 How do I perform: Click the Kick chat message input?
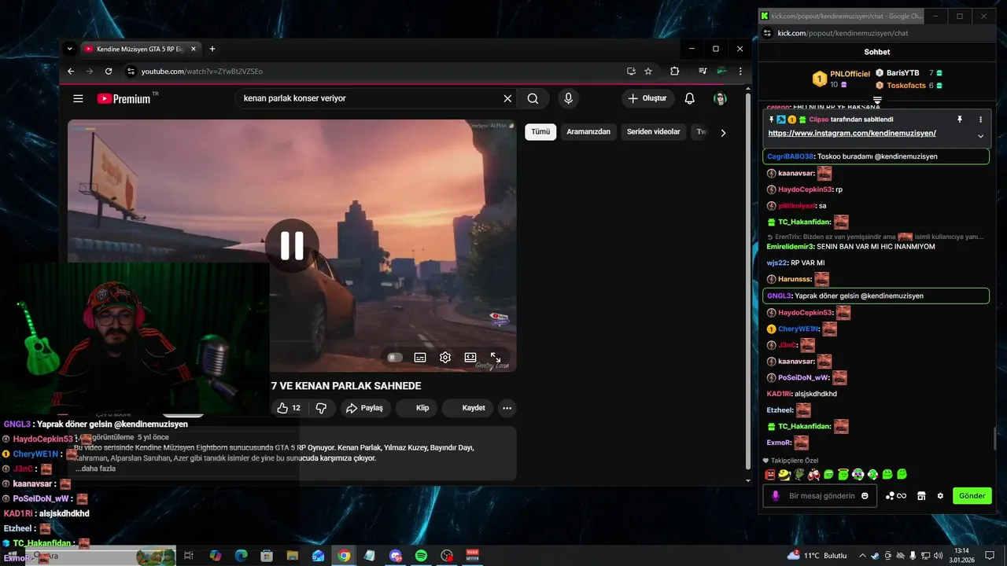[821, 496]
